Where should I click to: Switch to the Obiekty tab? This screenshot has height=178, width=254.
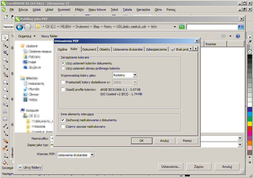click(105, 49)
